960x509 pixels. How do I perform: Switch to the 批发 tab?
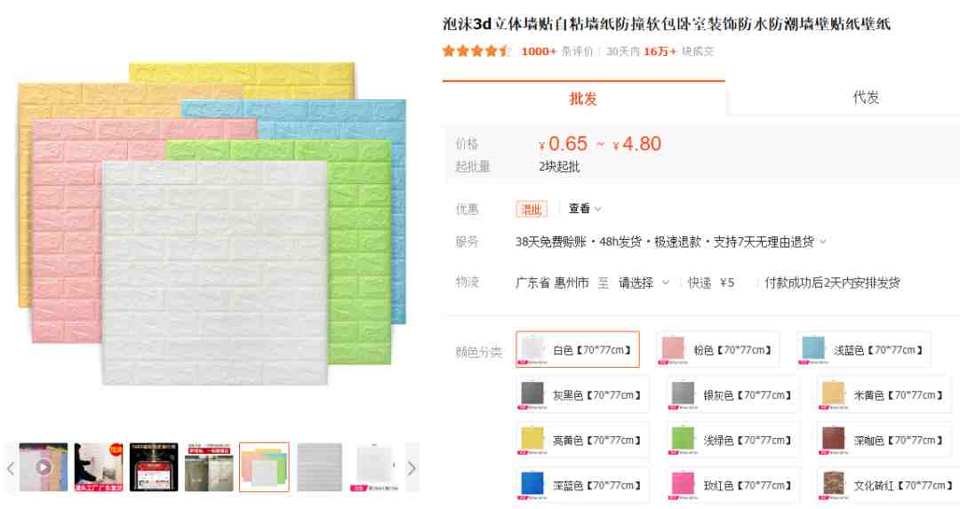[x=583, y=98]
